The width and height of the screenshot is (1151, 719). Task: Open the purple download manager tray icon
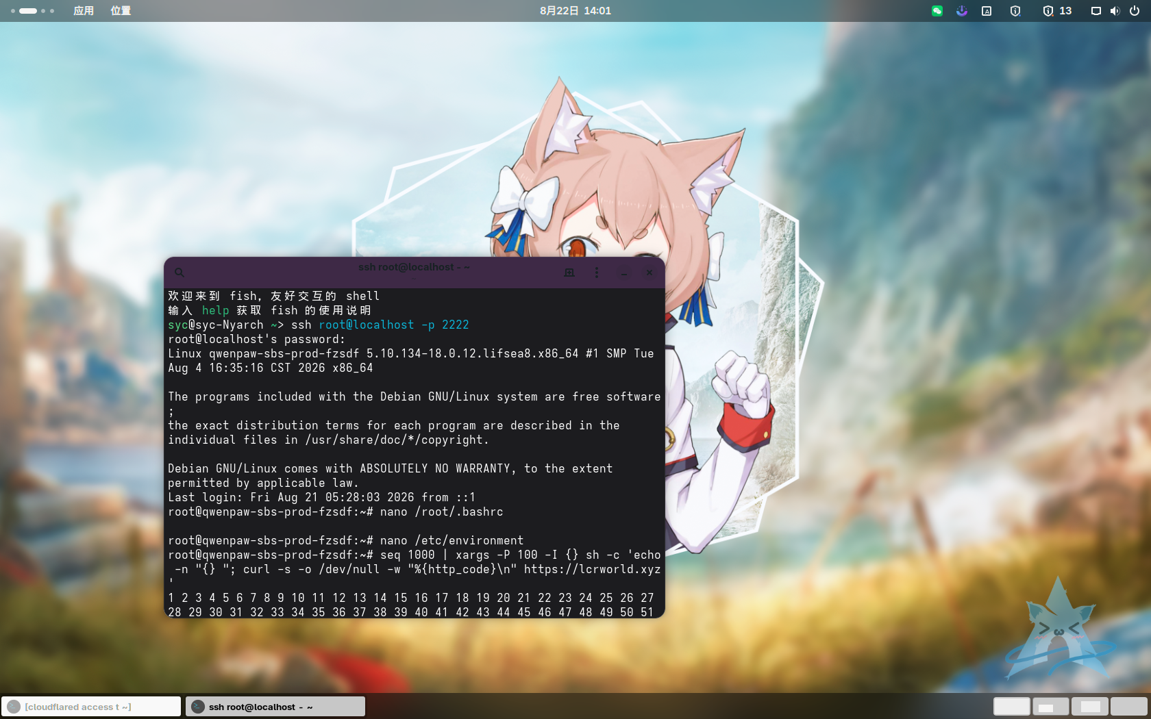point(962,11)
